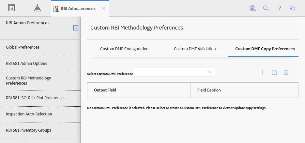
Task: Open the dashboard chart icon tab
Action: [11, 8]
